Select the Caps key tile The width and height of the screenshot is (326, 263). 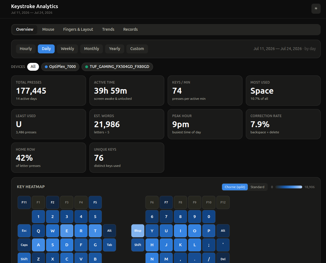pyautogui.click(x=24, y=245)
